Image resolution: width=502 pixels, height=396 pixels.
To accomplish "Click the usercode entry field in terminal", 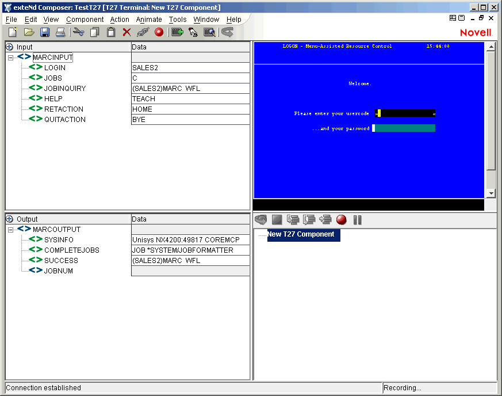I will click(x=405, y=113).
